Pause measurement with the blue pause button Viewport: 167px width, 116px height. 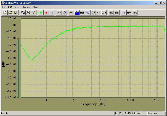click(x=51, y=13)
